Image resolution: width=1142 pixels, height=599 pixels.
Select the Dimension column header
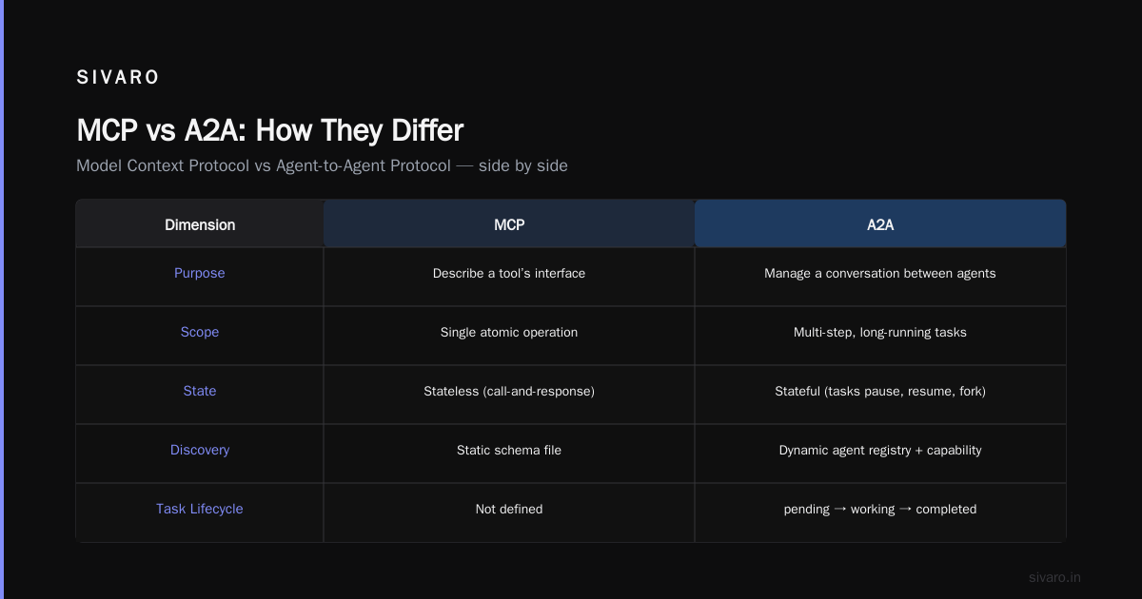click(200, 224)
